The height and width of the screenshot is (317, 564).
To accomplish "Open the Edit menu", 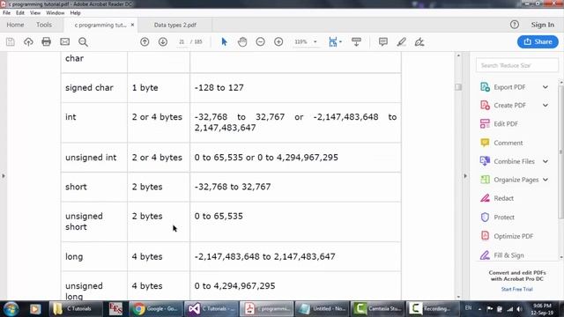I will click(x=20, y=13).
